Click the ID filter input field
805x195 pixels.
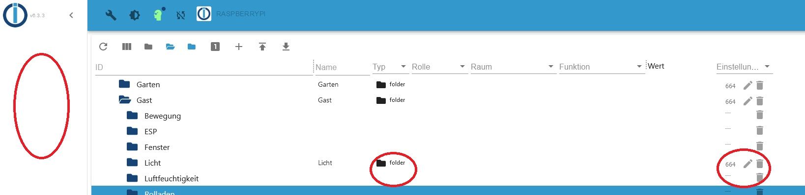203,67
